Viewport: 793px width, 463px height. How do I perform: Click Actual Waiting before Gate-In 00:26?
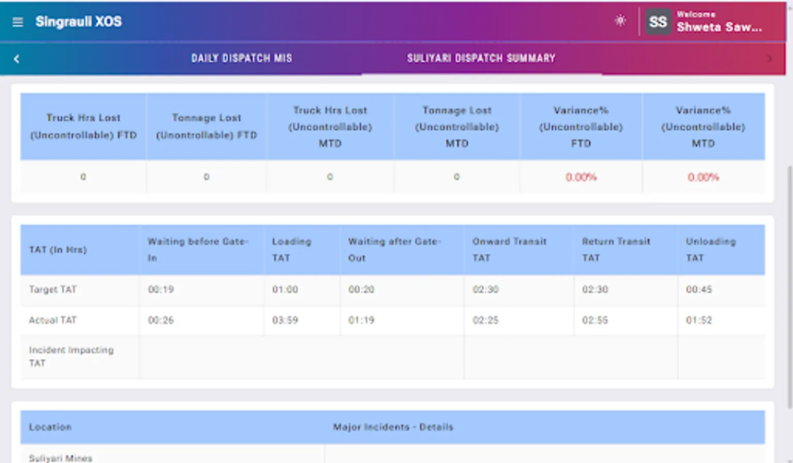point(161,320)
